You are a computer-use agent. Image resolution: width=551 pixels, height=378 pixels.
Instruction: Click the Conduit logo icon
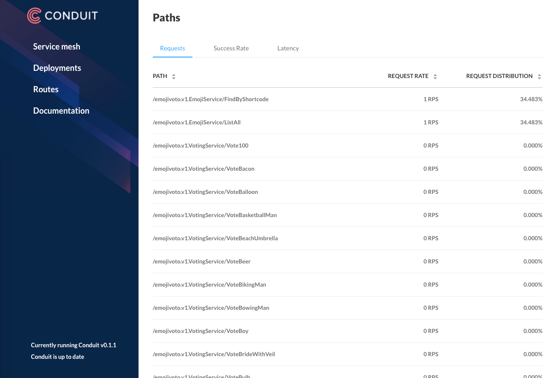[x=34, y=16]
